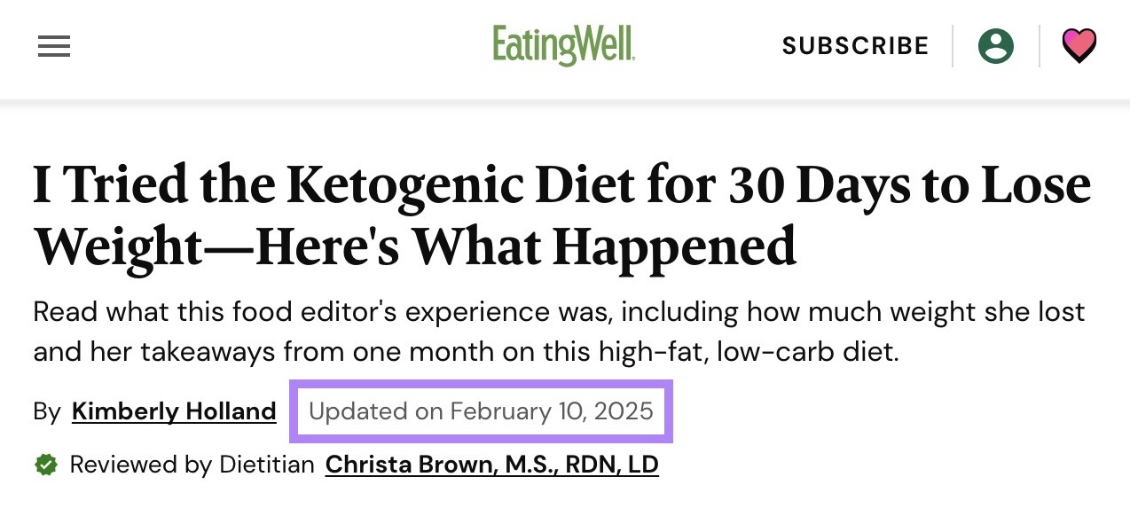Viewport: 1130px width, 516px height.
Task: Click the highlighted 'Updated on February 10, 2025' text
Action: tap(480, 410)
